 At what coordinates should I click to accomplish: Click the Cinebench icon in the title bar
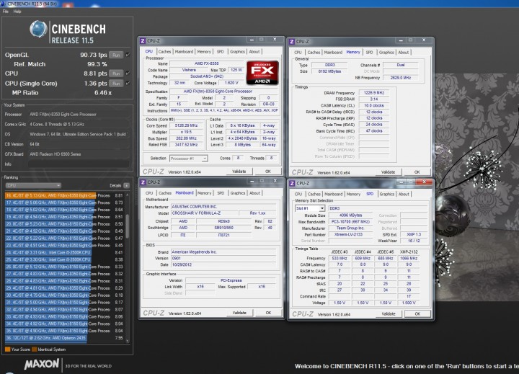click(x=3, y=4)
